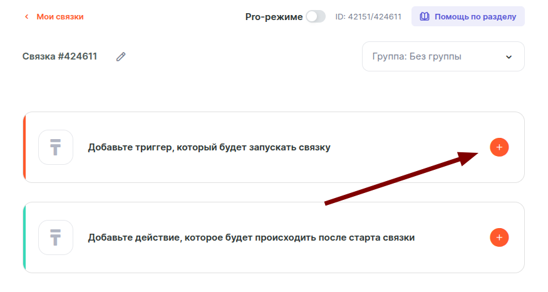Open the Группа: Без группы dropdown
The image size is (548, 292).
[438, 56]
